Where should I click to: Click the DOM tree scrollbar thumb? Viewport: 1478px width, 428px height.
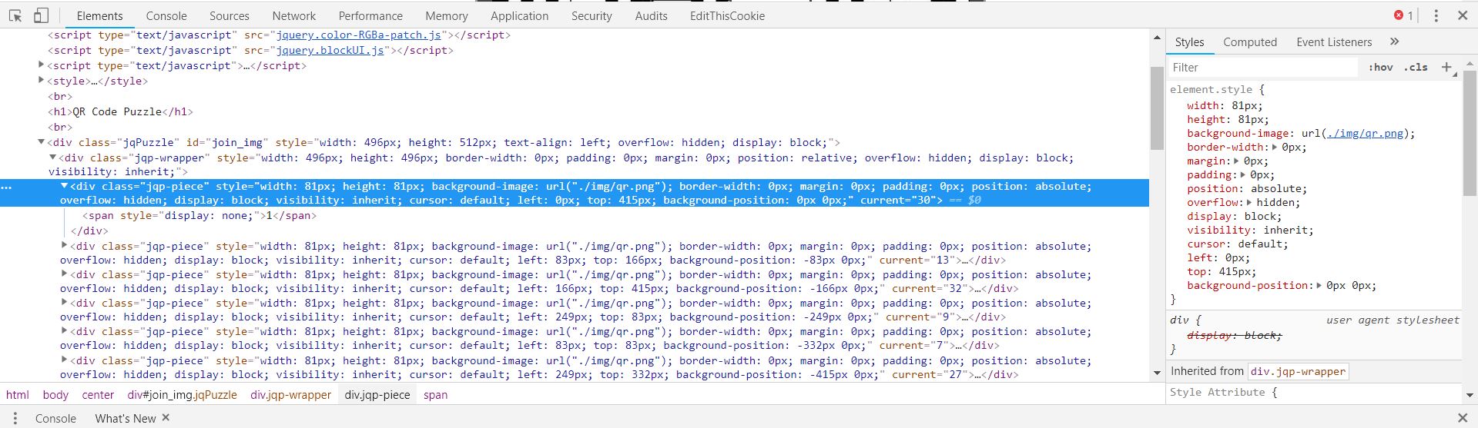[x=1157, y=108]
